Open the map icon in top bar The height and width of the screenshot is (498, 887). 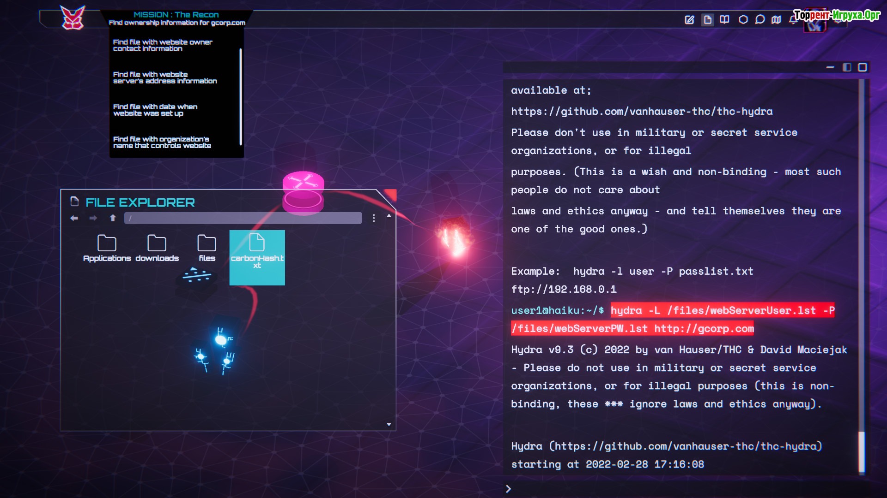coord(777,19)
